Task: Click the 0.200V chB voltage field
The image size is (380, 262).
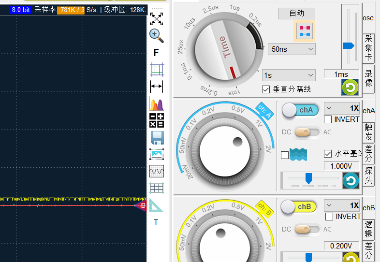Action: coord(341,246)
